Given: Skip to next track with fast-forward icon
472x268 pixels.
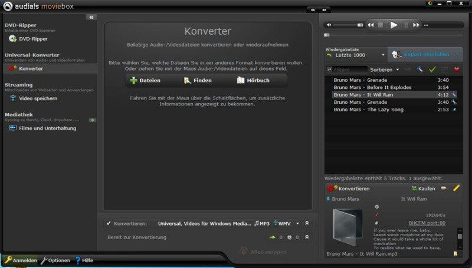Looking at the screenshot, I should [x=416, y=25].
